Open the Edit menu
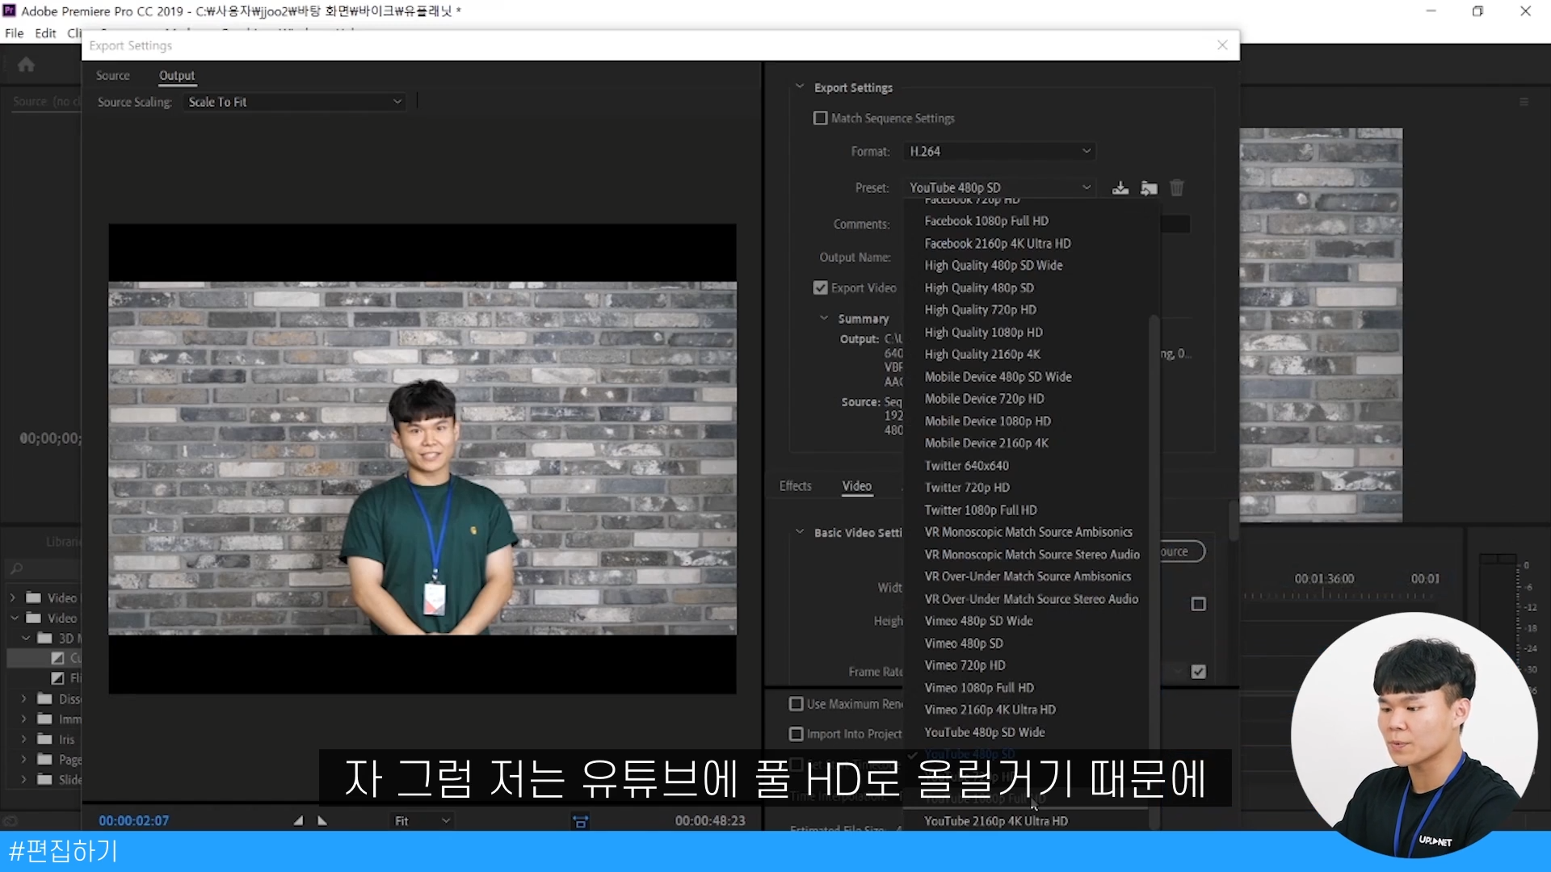 coord(45,33)
